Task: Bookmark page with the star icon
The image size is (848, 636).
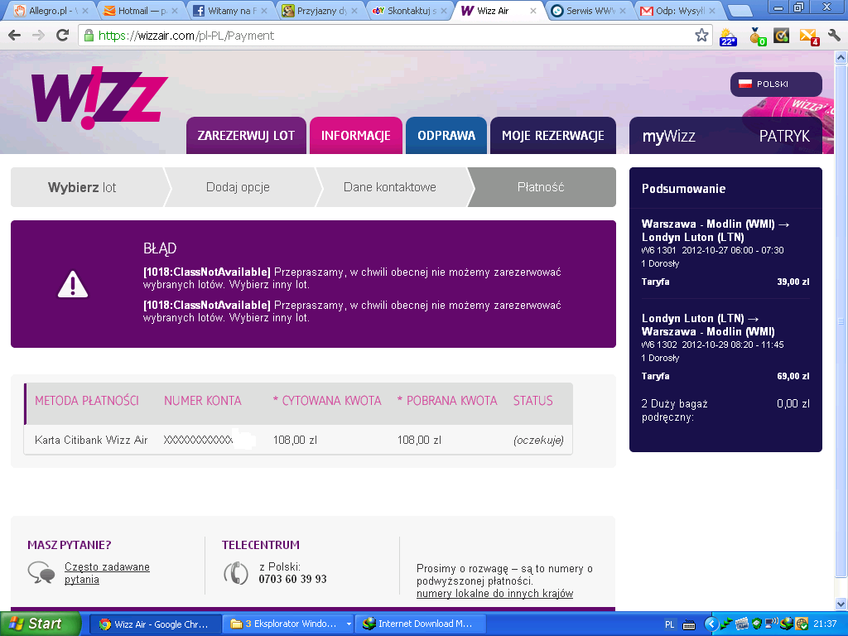Action: pos(701,36)
